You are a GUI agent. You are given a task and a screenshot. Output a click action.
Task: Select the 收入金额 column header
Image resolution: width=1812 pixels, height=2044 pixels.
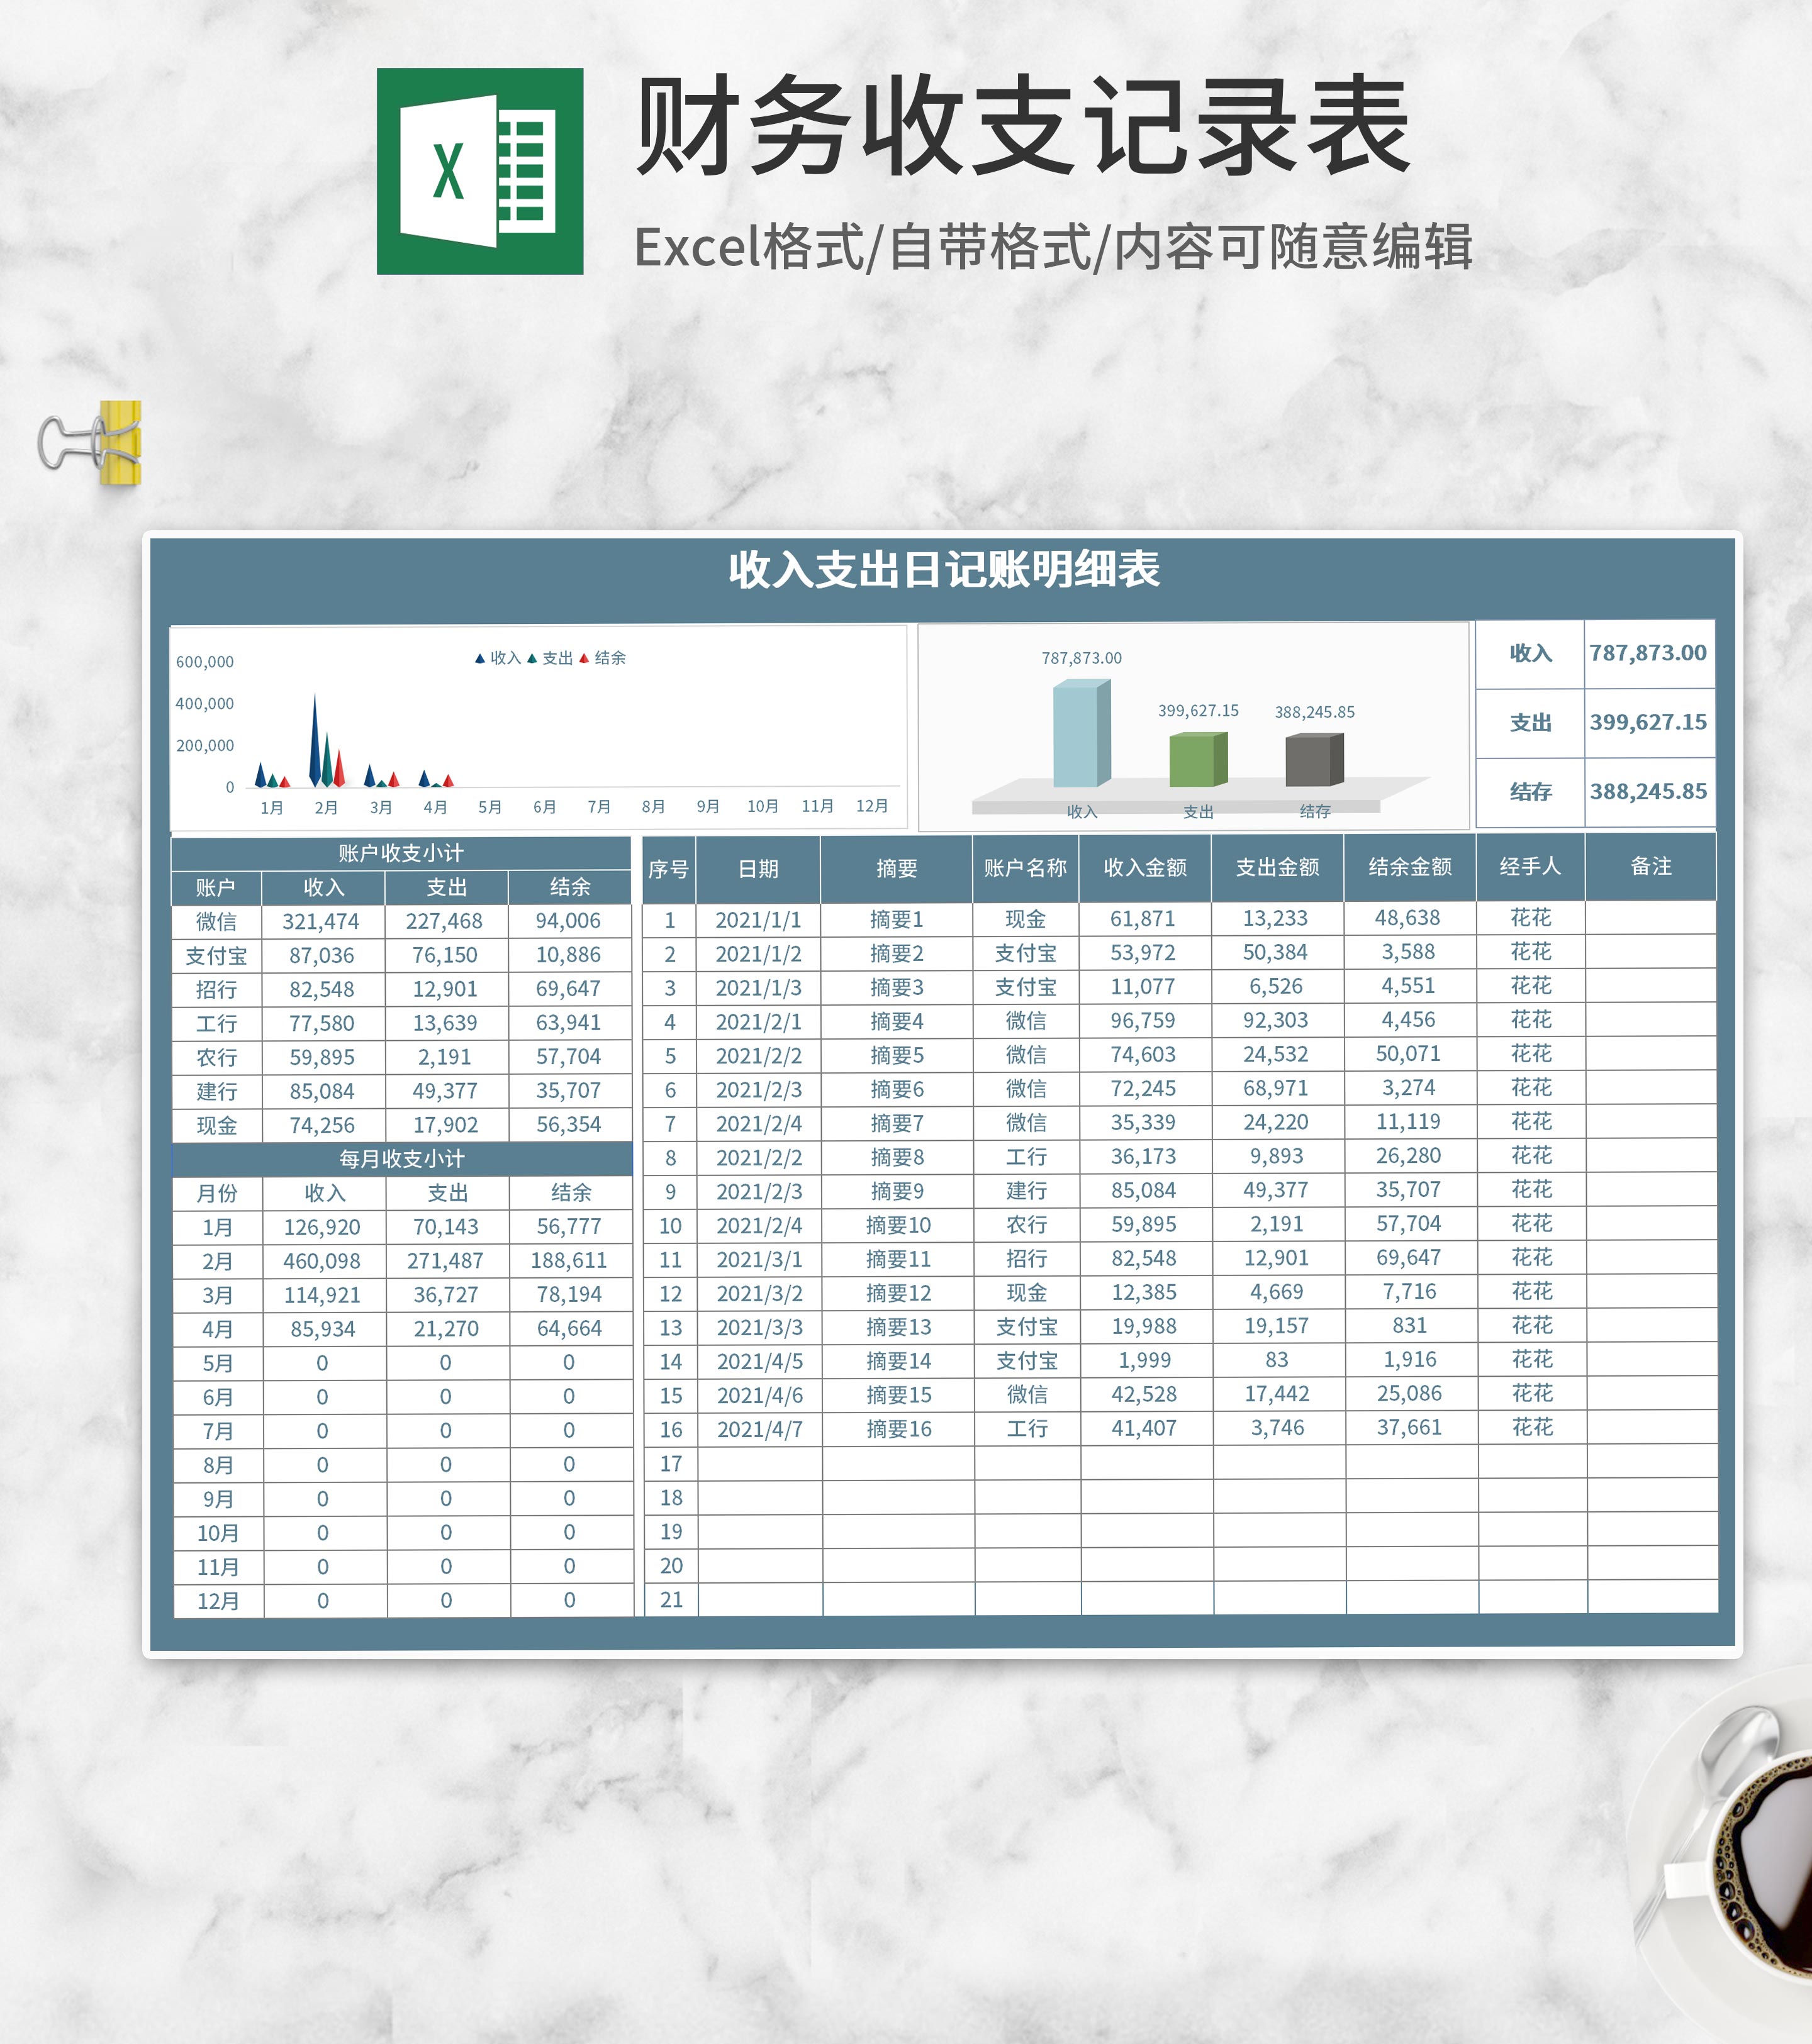coord(1144,867)
